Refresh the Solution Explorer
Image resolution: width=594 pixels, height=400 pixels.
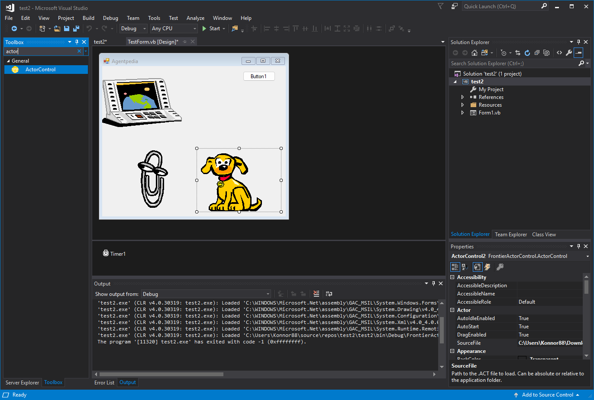[x=527, y=53]
